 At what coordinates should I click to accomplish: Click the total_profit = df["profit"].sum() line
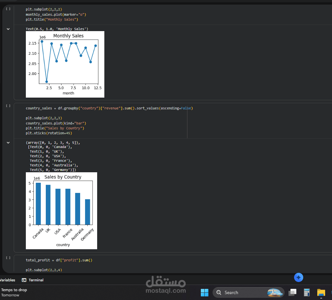pyautogui.click(x=59, y=260)
